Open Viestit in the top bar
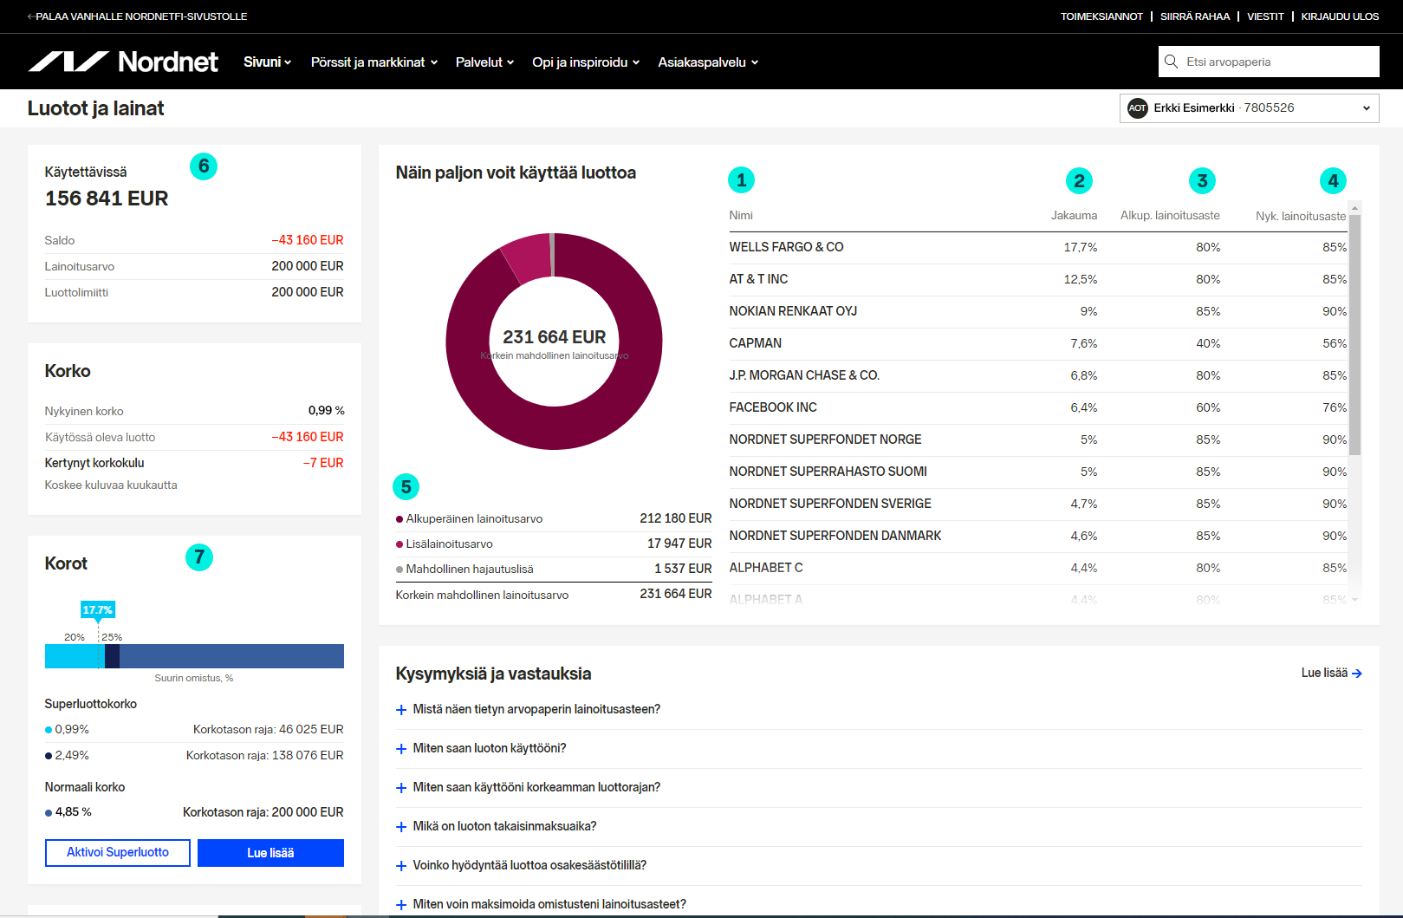Screen dimensions: 1403x918 click(x=1265, y=16)
